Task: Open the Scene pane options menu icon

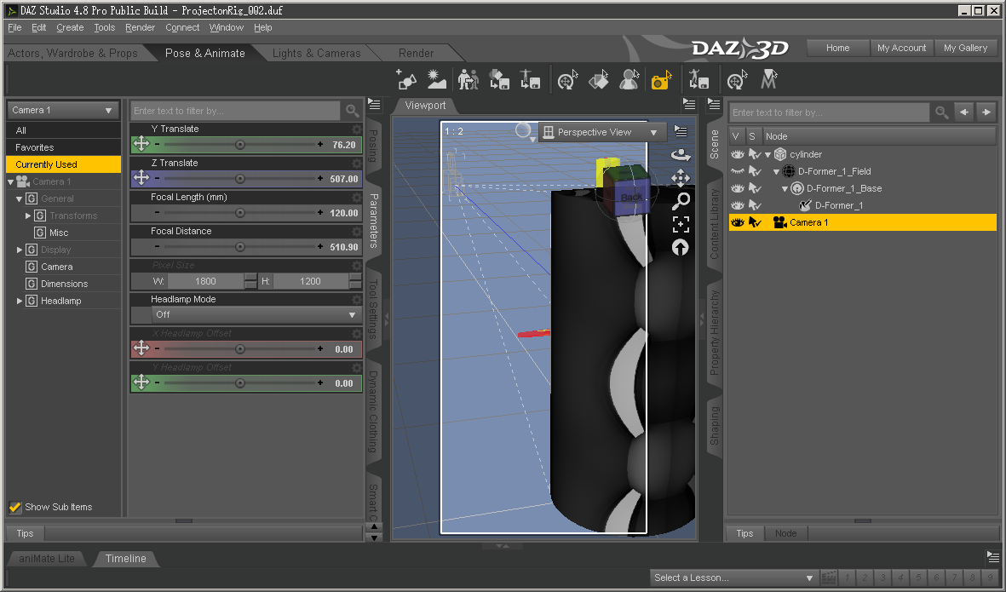Action: coord(714,105)
